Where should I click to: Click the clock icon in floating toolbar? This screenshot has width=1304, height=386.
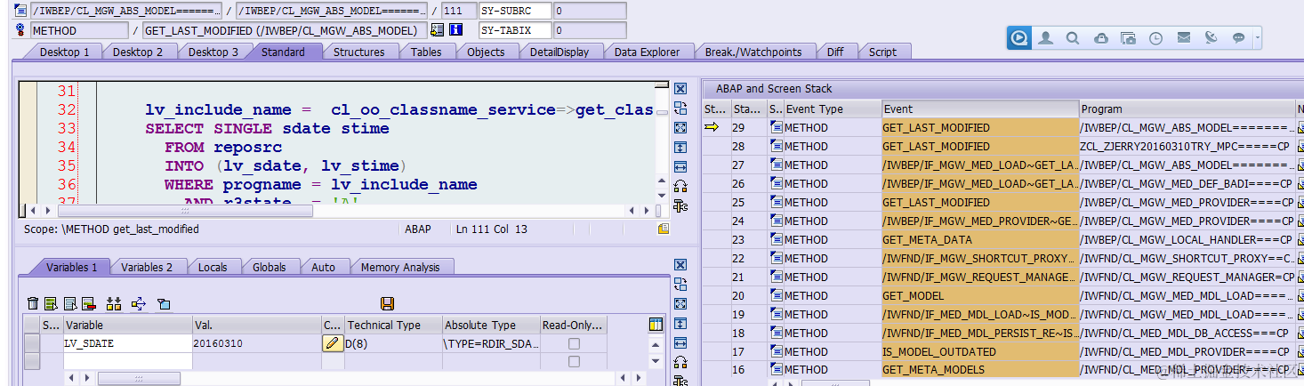[x=1155, y=38]
